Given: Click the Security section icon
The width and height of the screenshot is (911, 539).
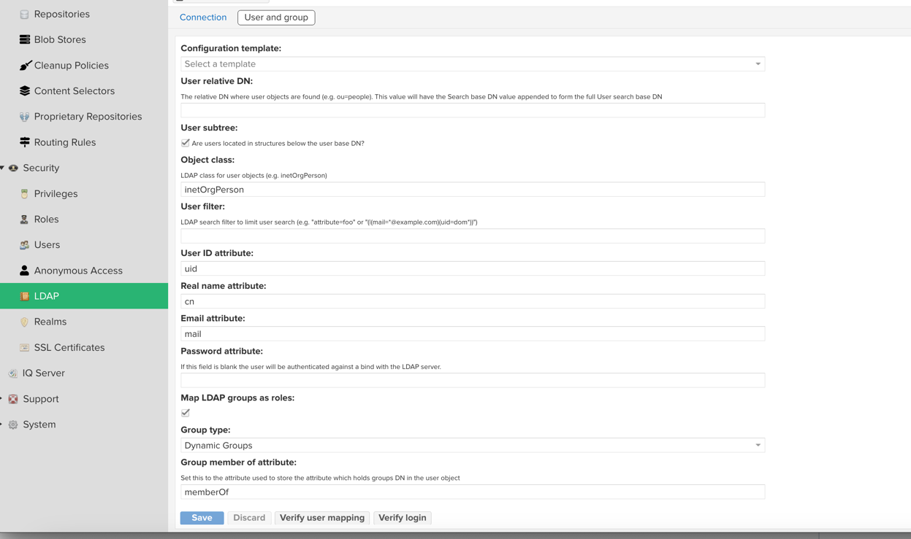Looking at the screenshot, I should point(13,168).
